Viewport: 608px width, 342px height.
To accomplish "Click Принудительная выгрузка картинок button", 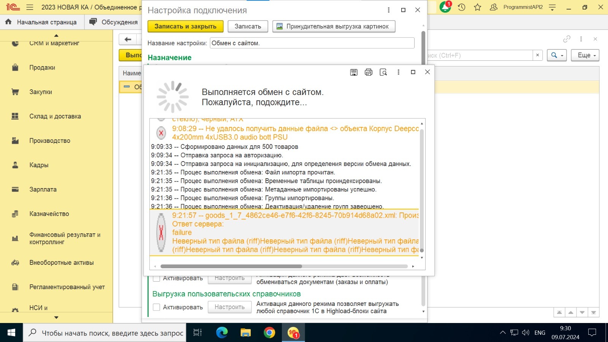I will pyautogui.click(x=334, y=26).
